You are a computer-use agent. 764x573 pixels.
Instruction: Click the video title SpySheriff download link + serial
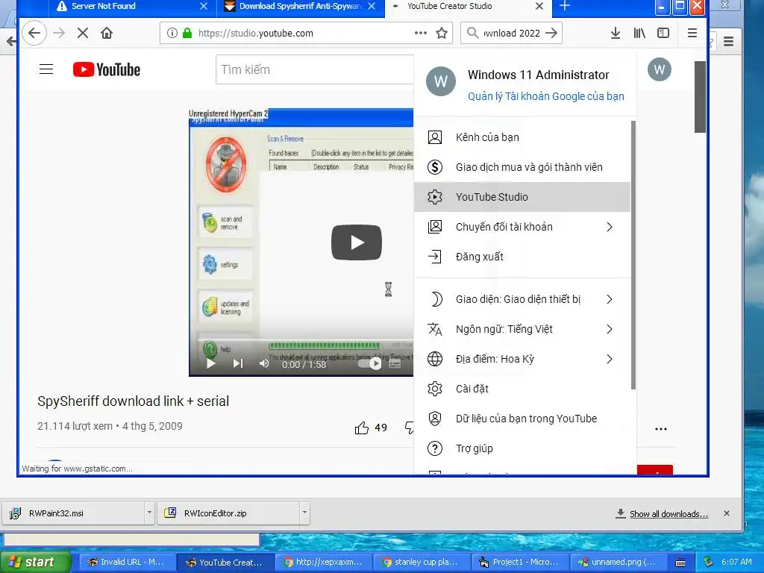133,401
